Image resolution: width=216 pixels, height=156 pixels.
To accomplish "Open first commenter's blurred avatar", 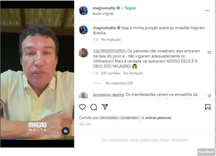I will 83,53.
